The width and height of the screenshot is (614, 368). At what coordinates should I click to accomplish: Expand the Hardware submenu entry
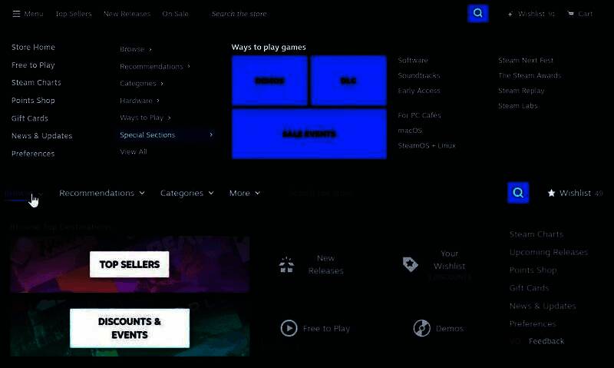(140, 101)
